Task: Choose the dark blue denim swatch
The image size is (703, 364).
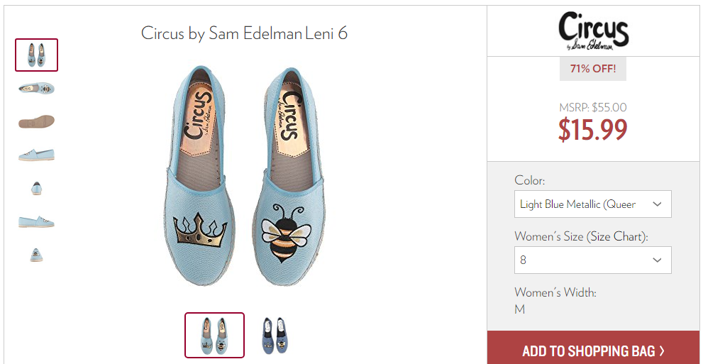Action: (x=275, y=336)
